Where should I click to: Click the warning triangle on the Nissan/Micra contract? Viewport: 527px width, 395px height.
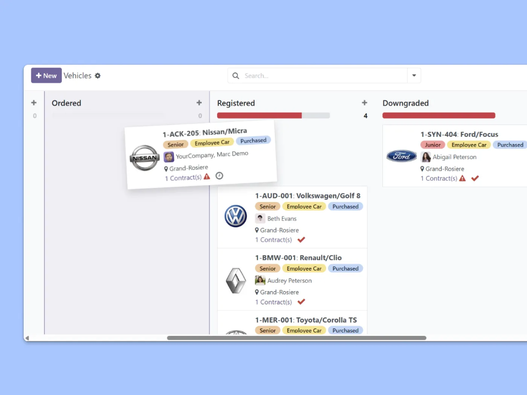207,176
